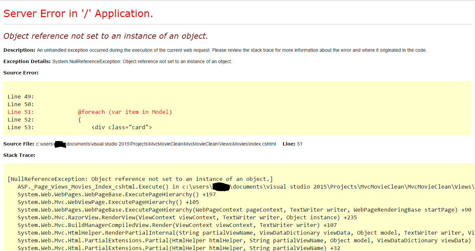Click the "[NullReferenceException: Object reference...]" stack trace header
The width and height of the screenshot is (475, 251).
140,179
